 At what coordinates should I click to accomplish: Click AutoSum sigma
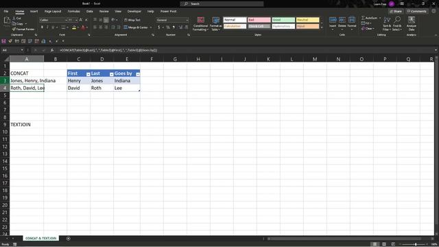point(369,18)
